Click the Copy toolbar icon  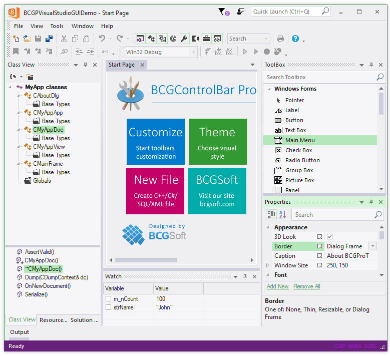coord(75,39)
